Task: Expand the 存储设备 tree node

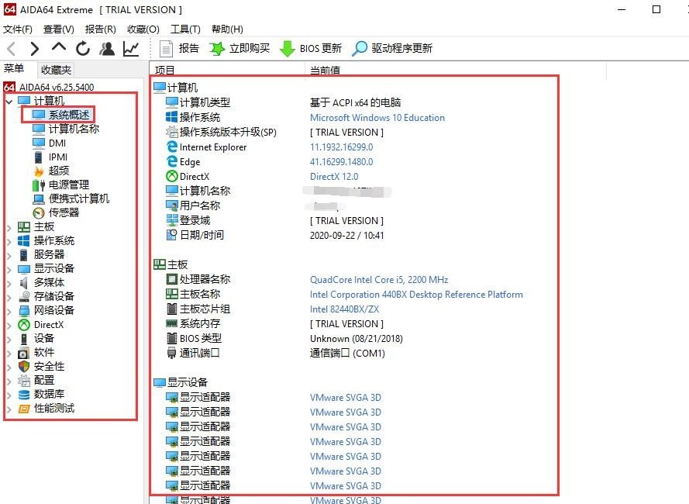Action: [x=8, y=296]
